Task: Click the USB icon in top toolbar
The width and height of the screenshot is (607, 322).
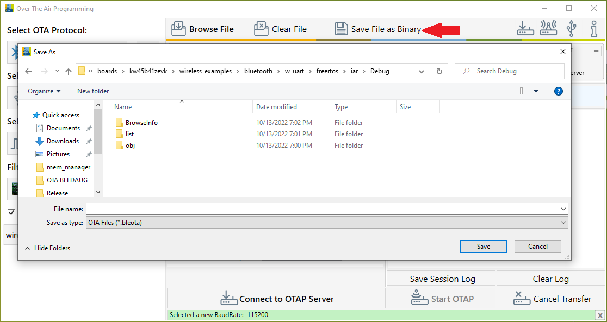Action: point(571,29)
